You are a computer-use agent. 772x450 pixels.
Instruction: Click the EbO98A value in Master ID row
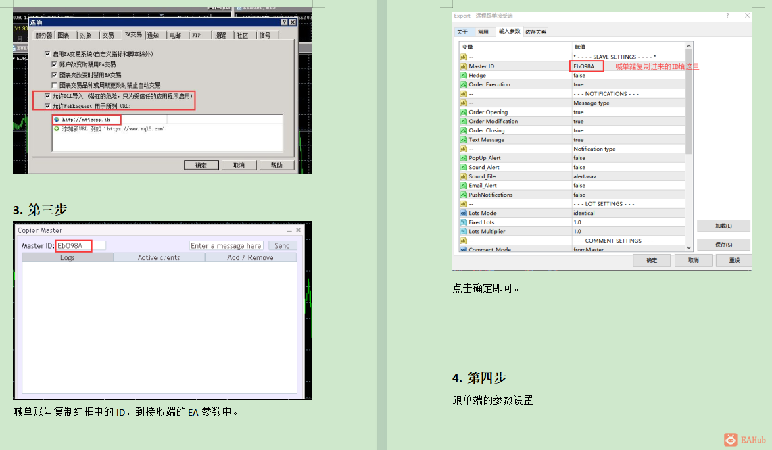[x=584, y=66]
